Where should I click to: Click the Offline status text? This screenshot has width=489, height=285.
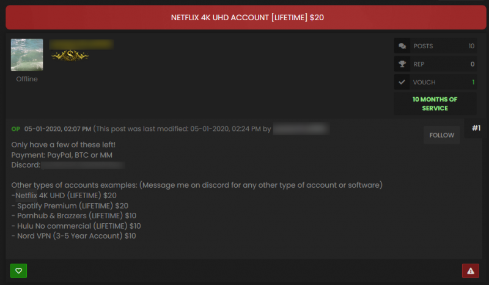coord(27,79)
